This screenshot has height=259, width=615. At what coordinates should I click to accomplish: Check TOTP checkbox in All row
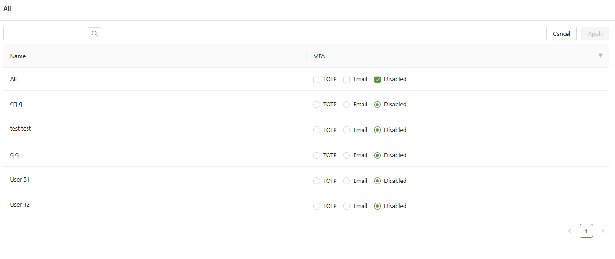click(x=317, y=80)
